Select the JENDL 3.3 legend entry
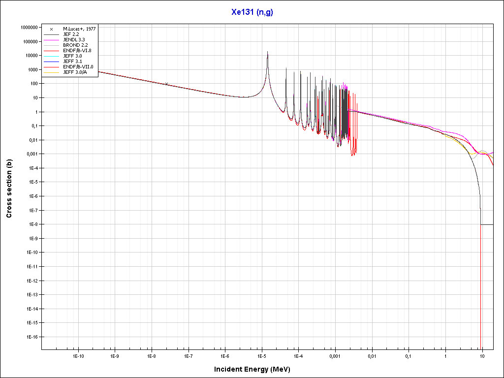 (74, 40)
